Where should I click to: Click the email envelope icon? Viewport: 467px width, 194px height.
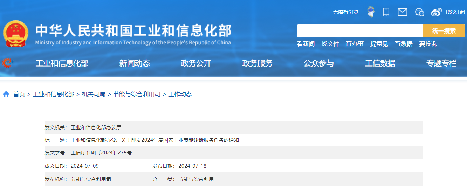(402, 12)
